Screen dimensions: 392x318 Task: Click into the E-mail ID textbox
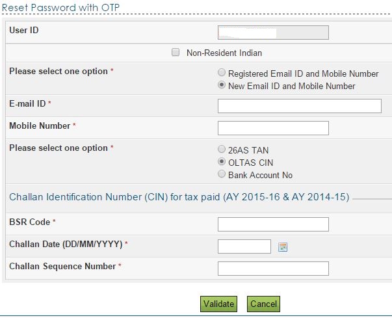(x=299, y=106)
